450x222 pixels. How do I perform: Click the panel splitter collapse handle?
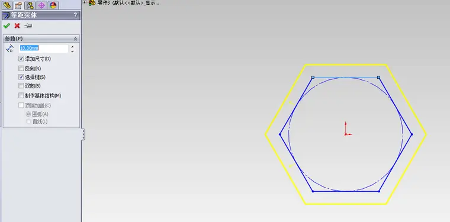click(x=83, y=134)
